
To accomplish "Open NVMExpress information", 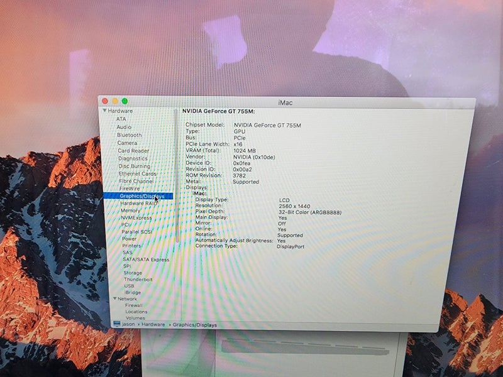I will (136, 217).
